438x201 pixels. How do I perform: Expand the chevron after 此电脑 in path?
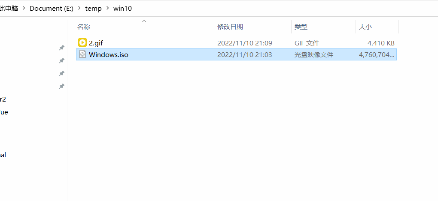coord(24,9)
